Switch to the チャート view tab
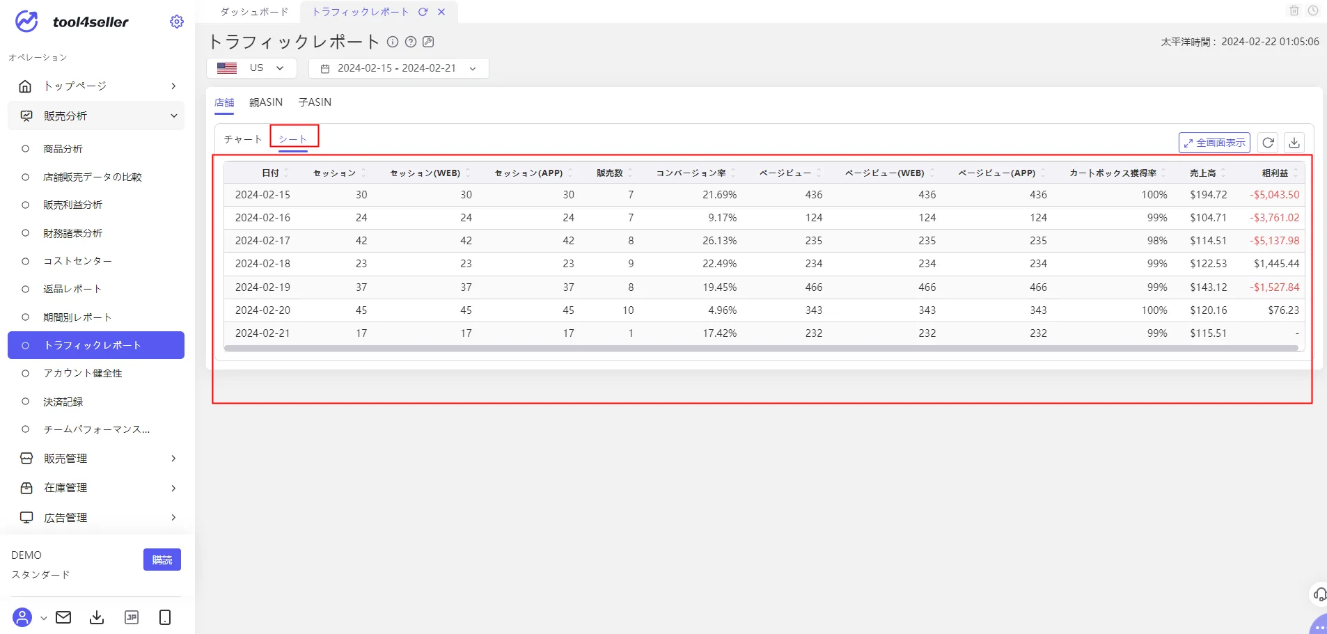Image resolution: width=1327 pixels, height=634 pixels. (x=243, y=139)
